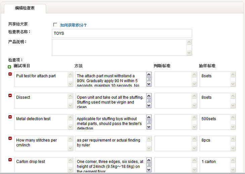Delete the Dissect inspection row
Viewport: 245px width, 174px height.
coord(10,95)
